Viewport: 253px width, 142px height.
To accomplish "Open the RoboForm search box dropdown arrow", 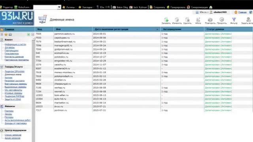I will pos(59,7).
